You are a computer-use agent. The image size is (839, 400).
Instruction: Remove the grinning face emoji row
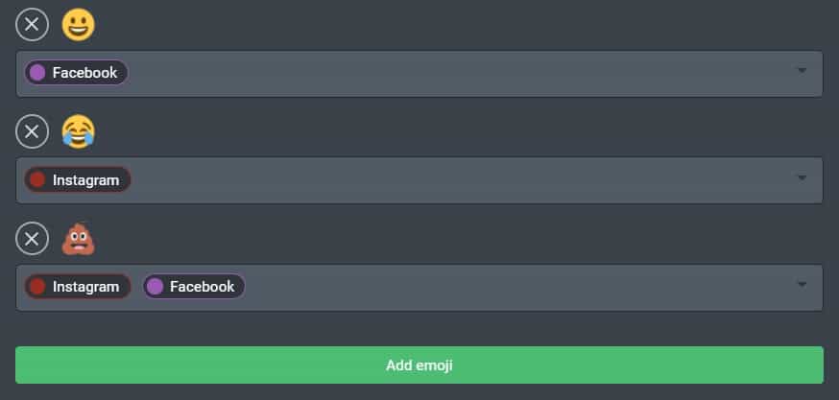(32, 25)
